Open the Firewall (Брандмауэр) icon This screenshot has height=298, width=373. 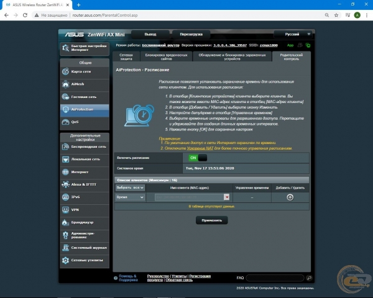[x=65, y=222]
